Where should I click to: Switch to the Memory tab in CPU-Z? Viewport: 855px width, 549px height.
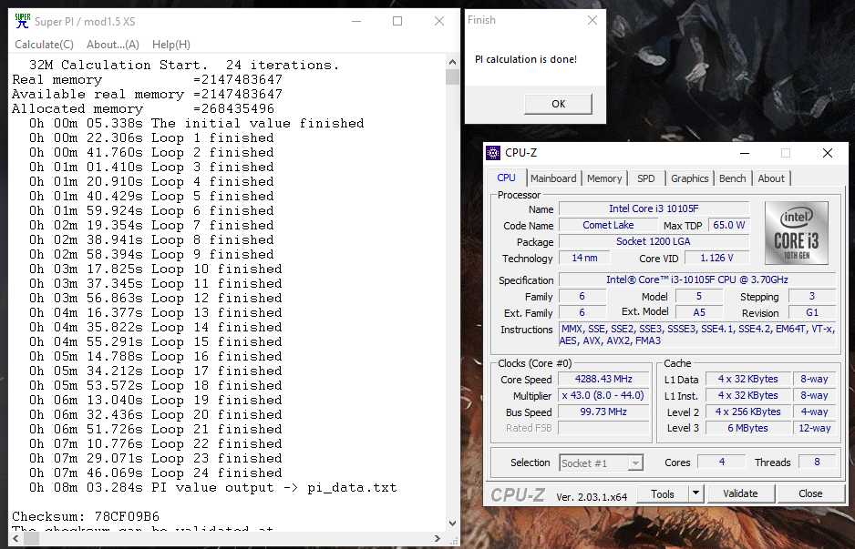(x=604, y=178)
